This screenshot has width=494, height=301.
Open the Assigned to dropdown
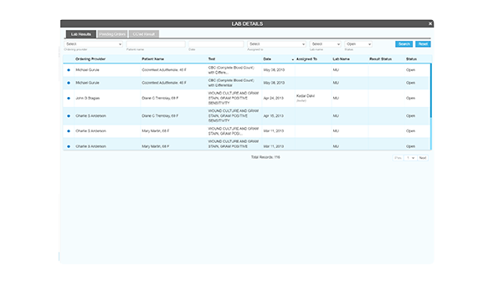[276, 44]
